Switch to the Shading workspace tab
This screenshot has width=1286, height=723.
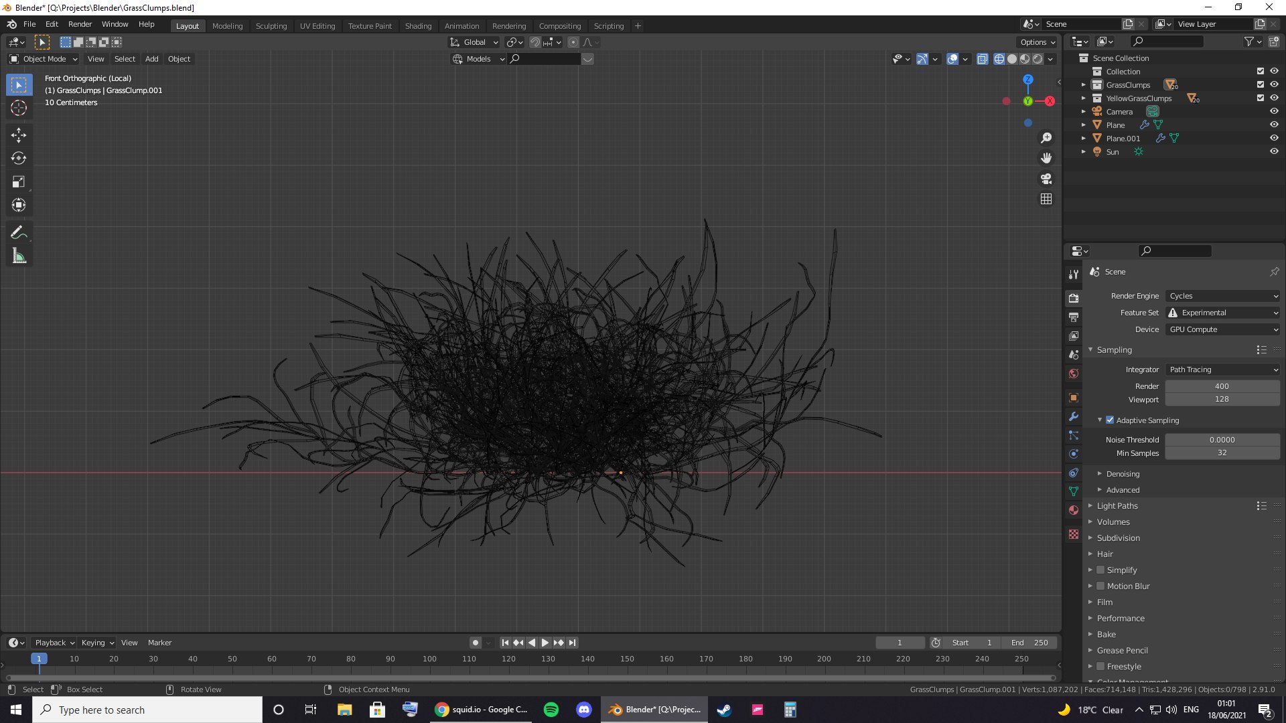(418, 26)
